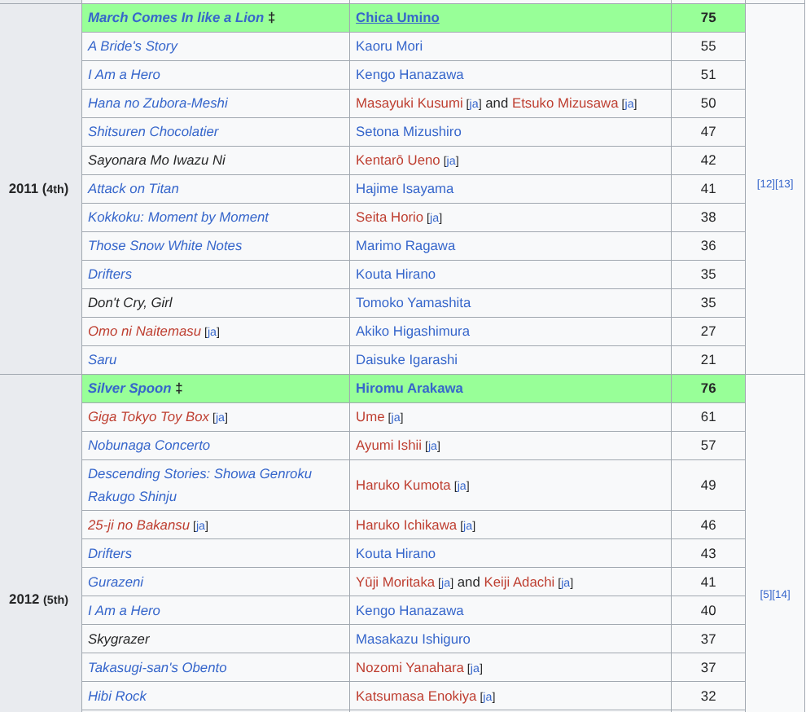
Task: Open Kokkoku: Moment by Moment
Action: click(x=177, y=217)
